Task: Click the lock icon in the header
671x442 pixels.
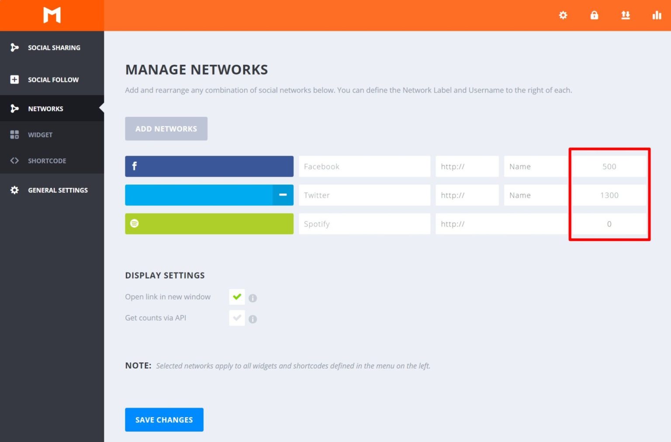Action: click(594, 15)
